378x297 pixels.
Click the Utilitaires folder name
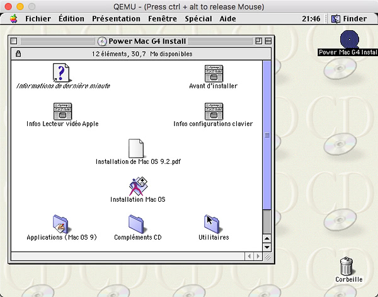tap(214, 237)
